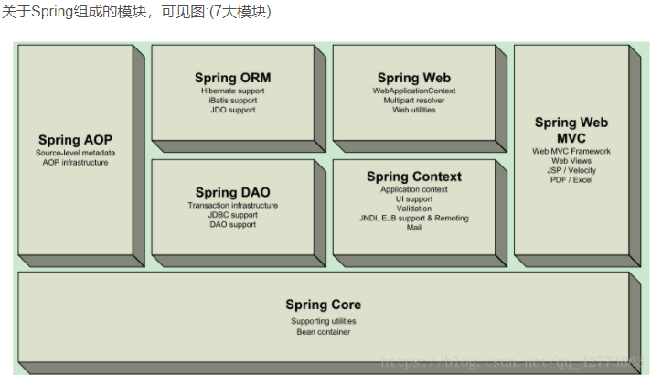This screenshot has height=375, width=651.
Task: Click the 'UI support' line
Action: click(x=414, y=198)
